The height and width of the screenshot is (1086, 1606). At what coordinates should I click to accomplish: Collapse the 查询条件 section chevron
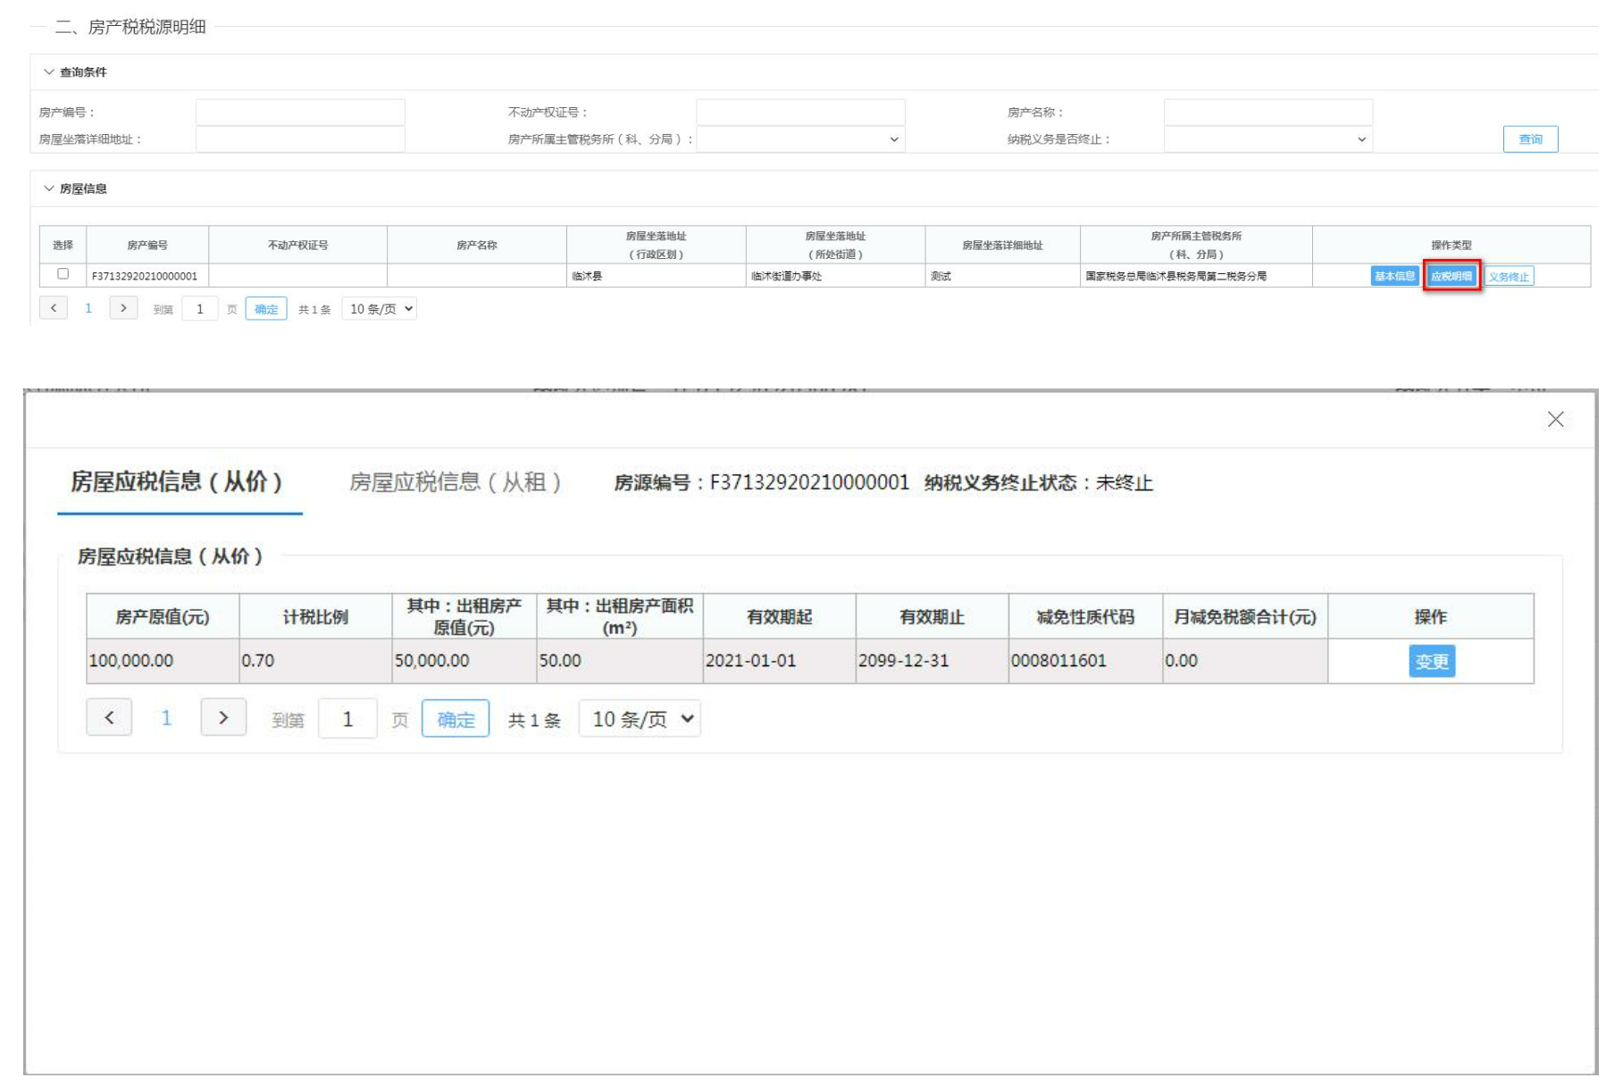coord(49,72)
